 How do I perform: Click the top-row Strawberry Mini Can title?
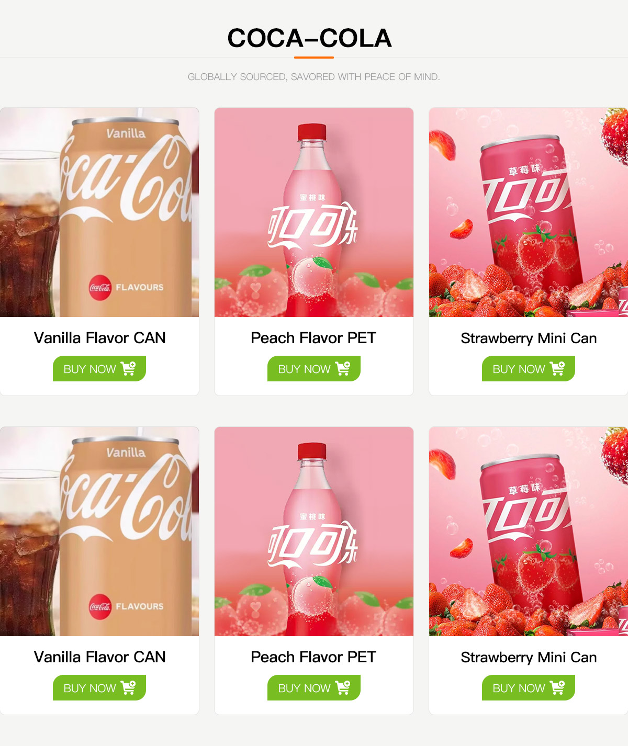529,338
